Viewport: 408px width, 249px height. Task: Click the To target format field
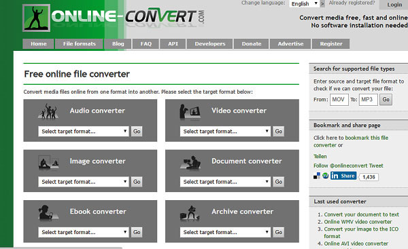tap(368, 100)
